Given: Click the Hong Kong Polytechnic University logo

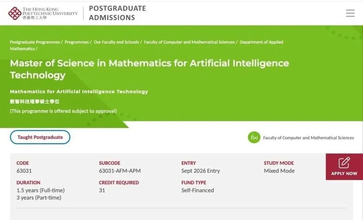Looking at the screenshot, I should [x=43, y=13].
